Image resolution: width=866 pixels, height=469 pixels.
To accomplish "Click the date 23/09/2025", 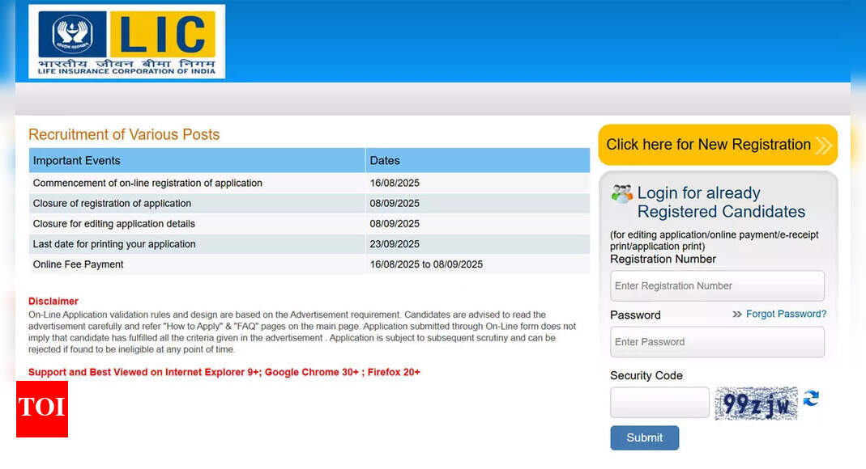I will (395, 244).
